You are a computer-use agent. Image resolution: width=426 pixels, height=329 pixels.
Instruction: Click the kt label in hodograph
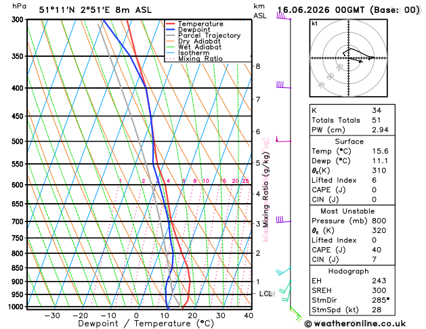point(315,24)
